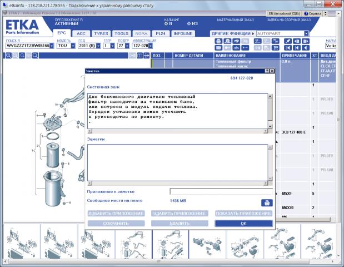Click the ДОБАВИТЬ ПРИЛОЖЕНИЕ button

[x=116, y=214]
